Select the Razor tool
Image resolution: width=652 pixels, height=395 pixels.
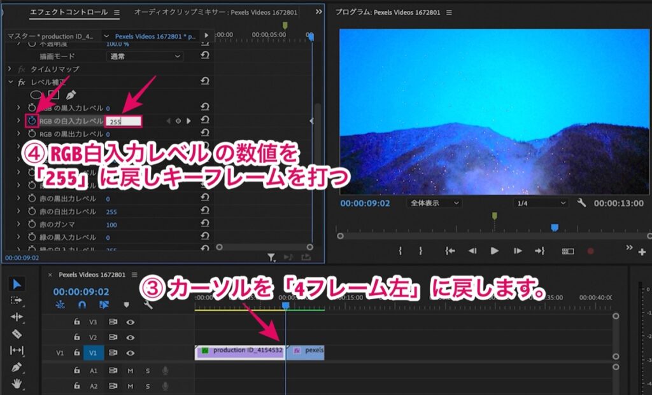[17, 333]
